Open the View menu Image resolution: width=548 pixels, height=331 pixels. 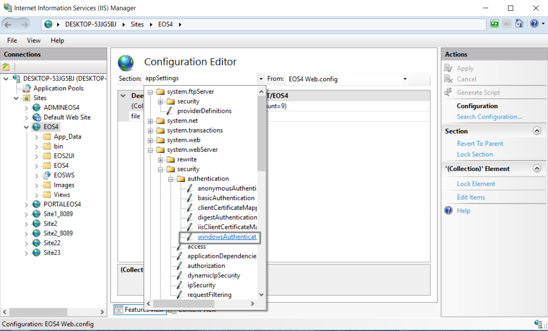pyautogui.click(x=34, y=40)
